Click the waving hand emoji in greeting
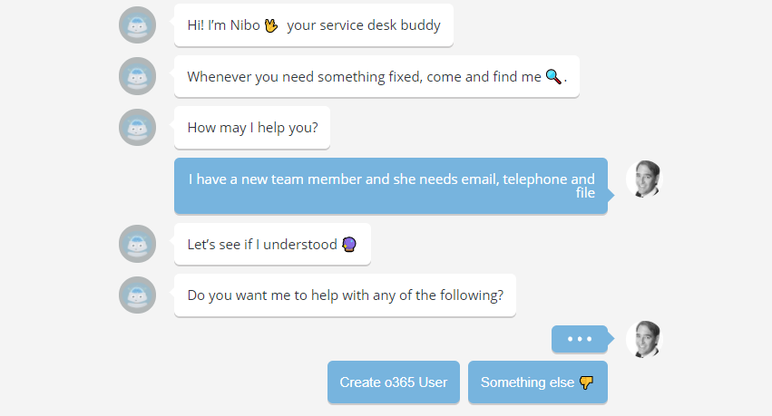The width and height of the screenshot is (772, 416). tap(271, 25)
